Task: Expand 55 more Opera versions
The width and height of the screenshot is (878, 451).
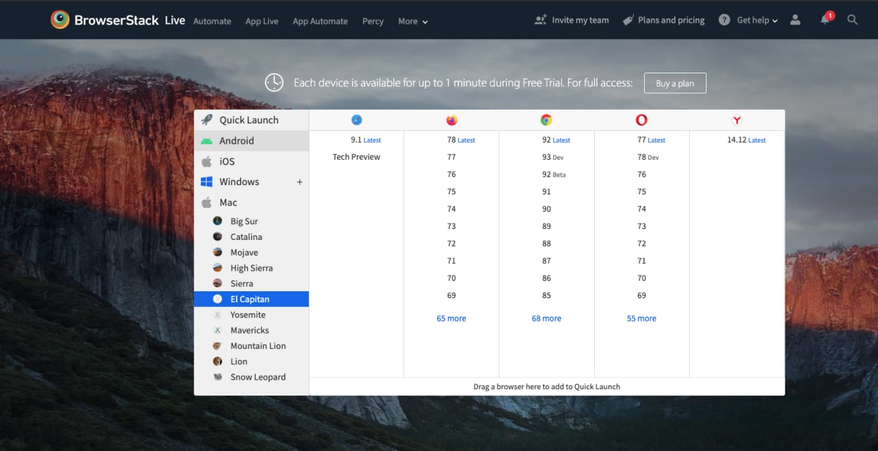Action: (x=641, y=318)
